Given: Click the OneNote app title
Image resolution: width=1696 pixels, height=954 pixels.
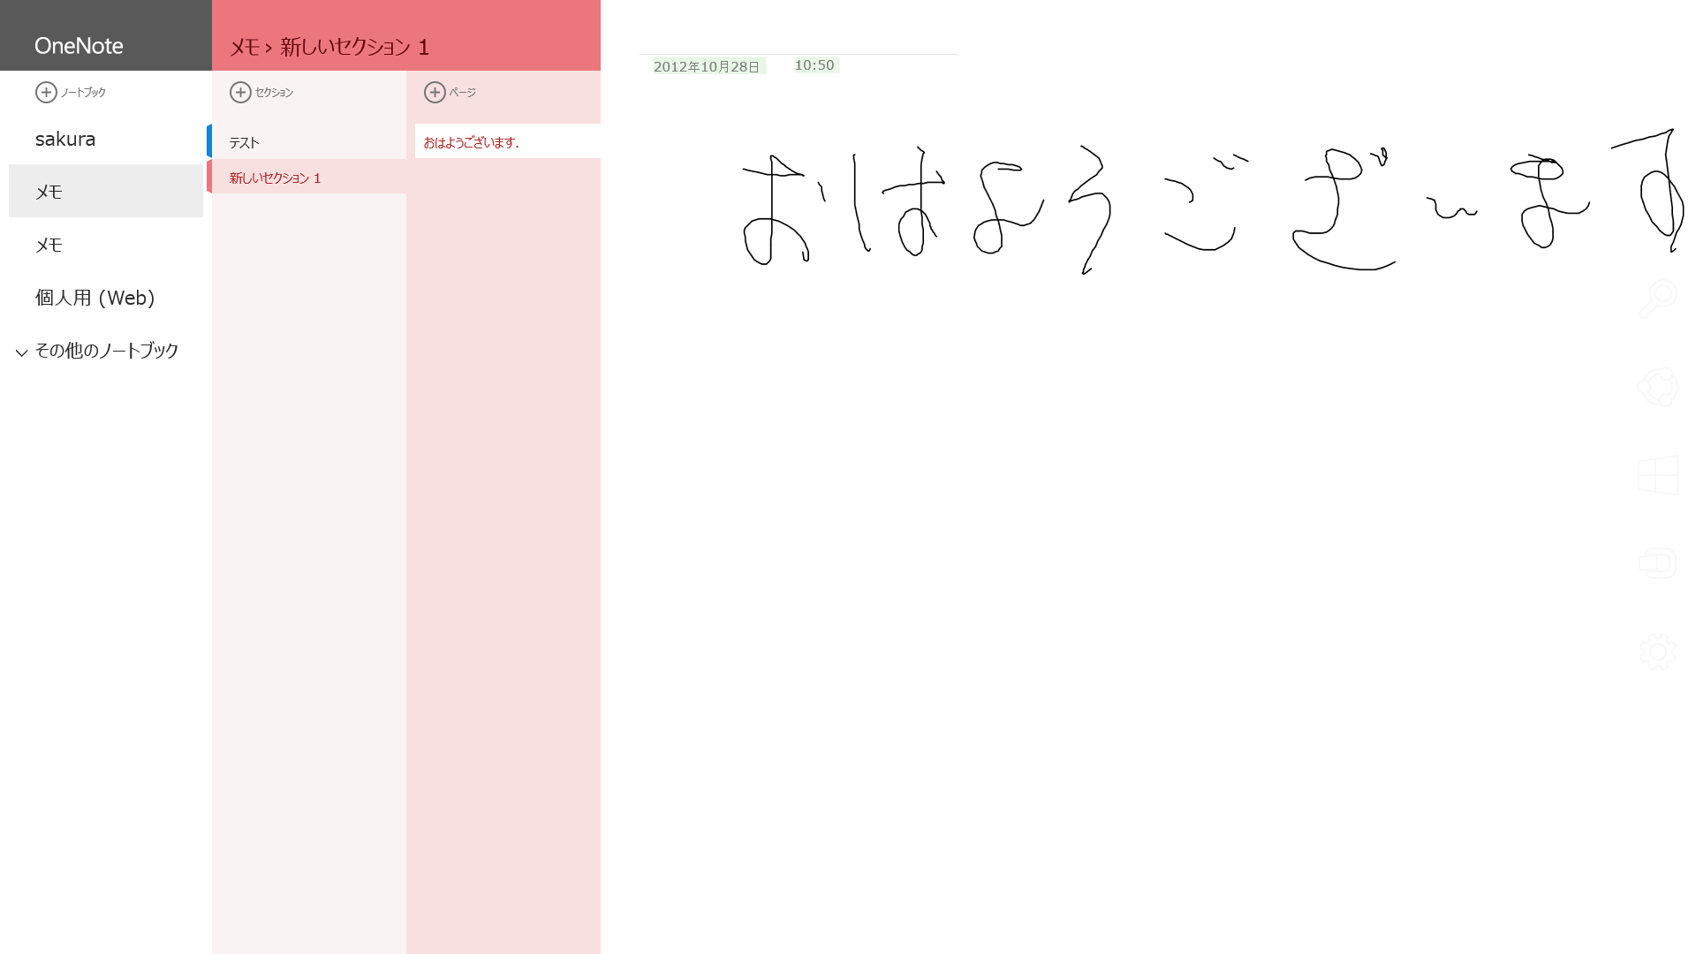Looking at the screenshot, I should point(79,46).
